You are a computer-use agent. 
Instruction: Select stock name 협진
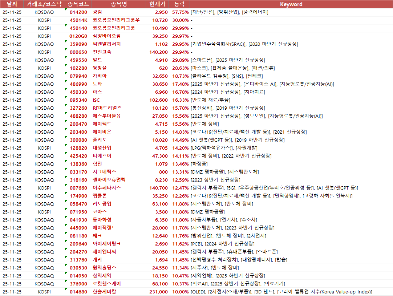click(x=97, y=164)
